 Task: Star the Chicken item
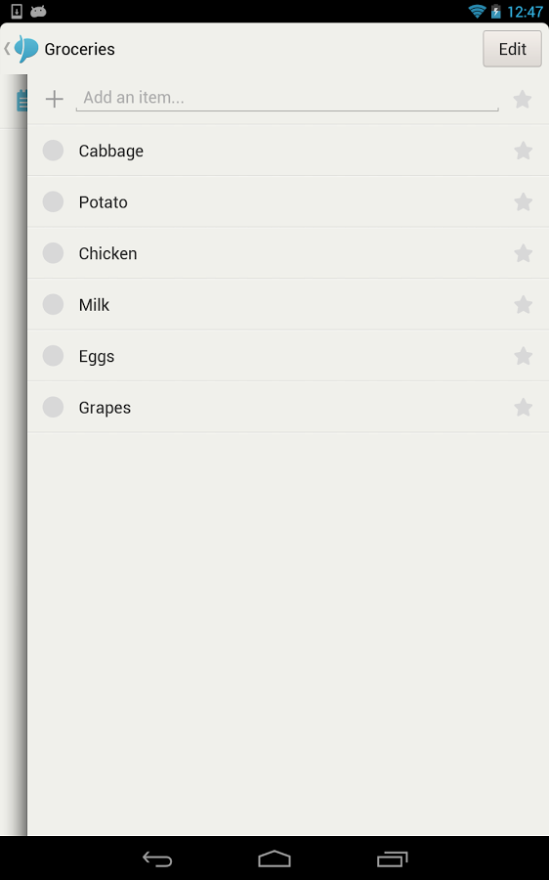(x=523, y=253)
